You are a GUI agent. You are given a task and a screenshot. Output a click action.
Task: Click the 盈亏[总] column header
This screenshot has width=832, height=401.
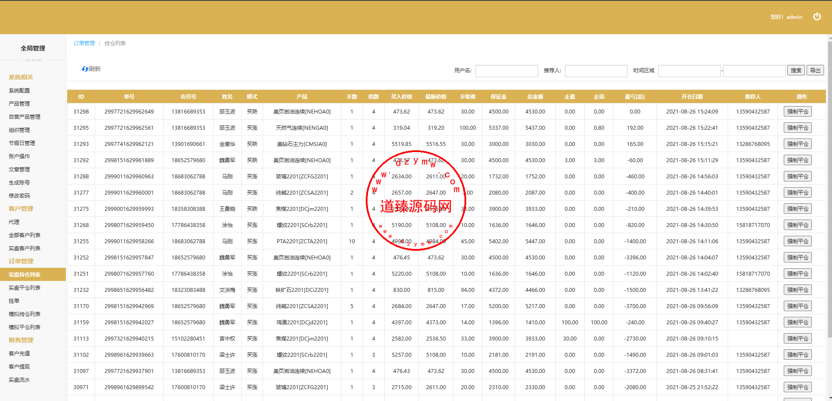[x=635, y=97]
